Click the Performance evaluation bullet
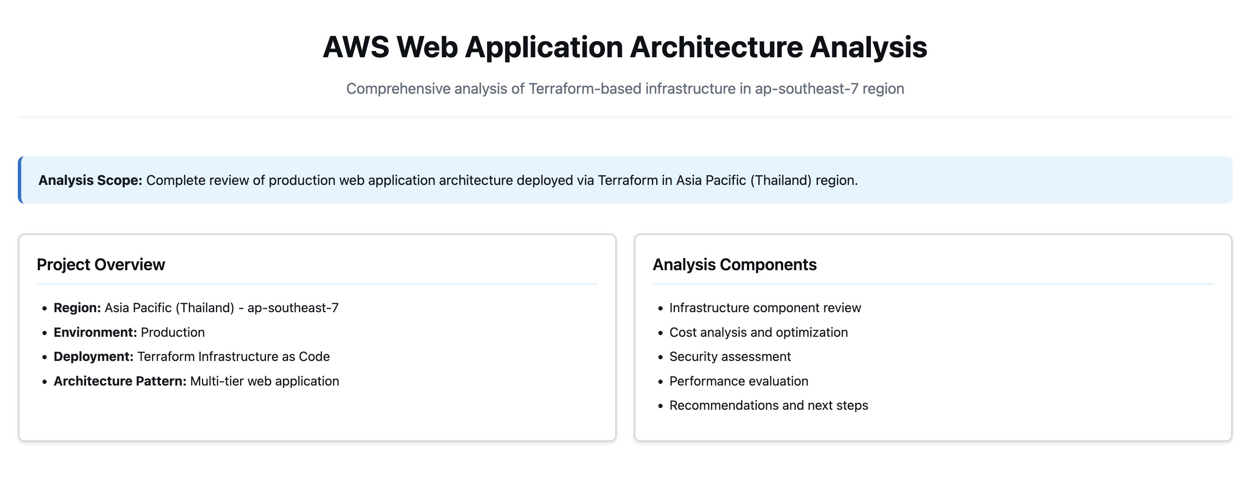 pos(739,381)
